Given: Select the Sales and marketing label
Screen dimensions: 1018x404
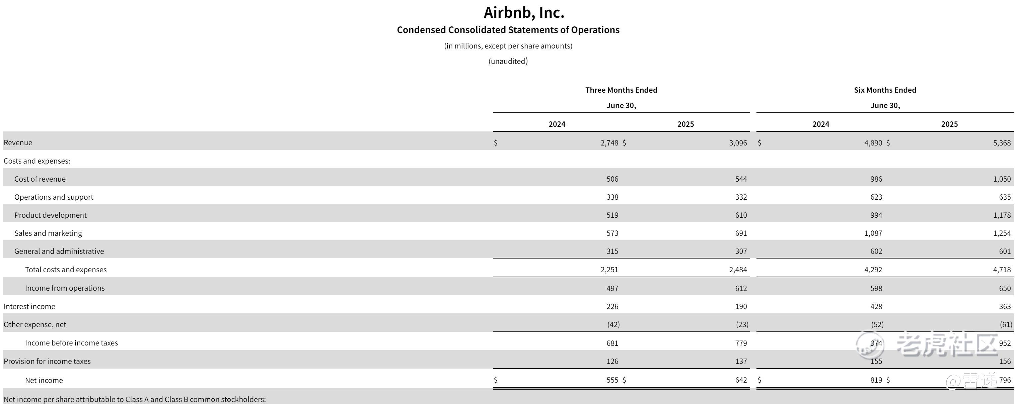Looking at the screenshot, I should (48, 233).
